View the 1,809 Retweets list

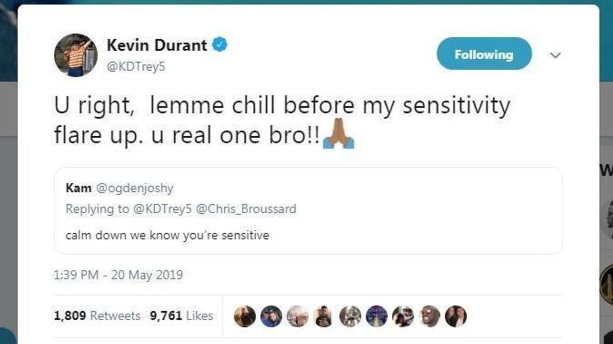(97, 316)
